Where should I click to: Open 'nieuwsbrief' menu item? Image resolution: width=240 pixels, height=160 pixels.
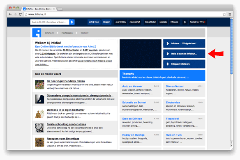pyautogui.click(x=135, y=22)
